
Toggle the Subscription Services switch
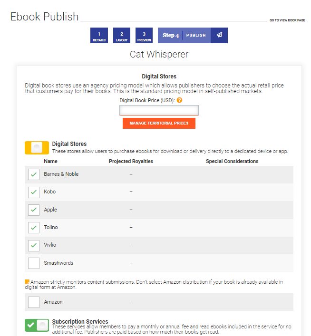pos(37,325)
